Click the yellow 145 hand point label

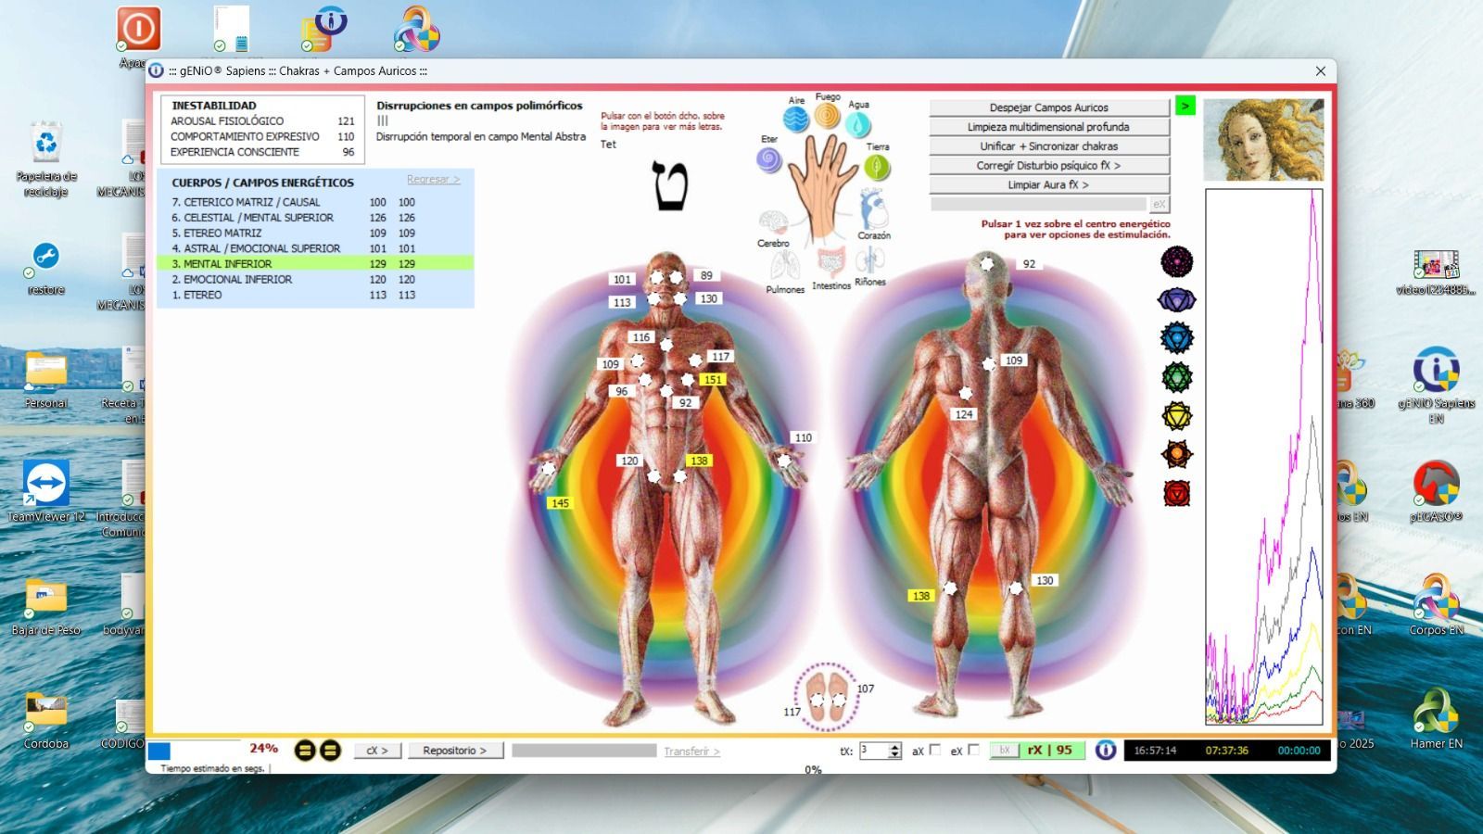click(560, 503)
